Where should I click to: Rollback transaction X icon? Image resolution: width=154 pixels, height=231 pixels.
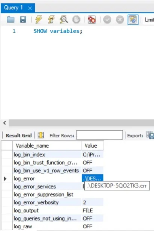120,20
